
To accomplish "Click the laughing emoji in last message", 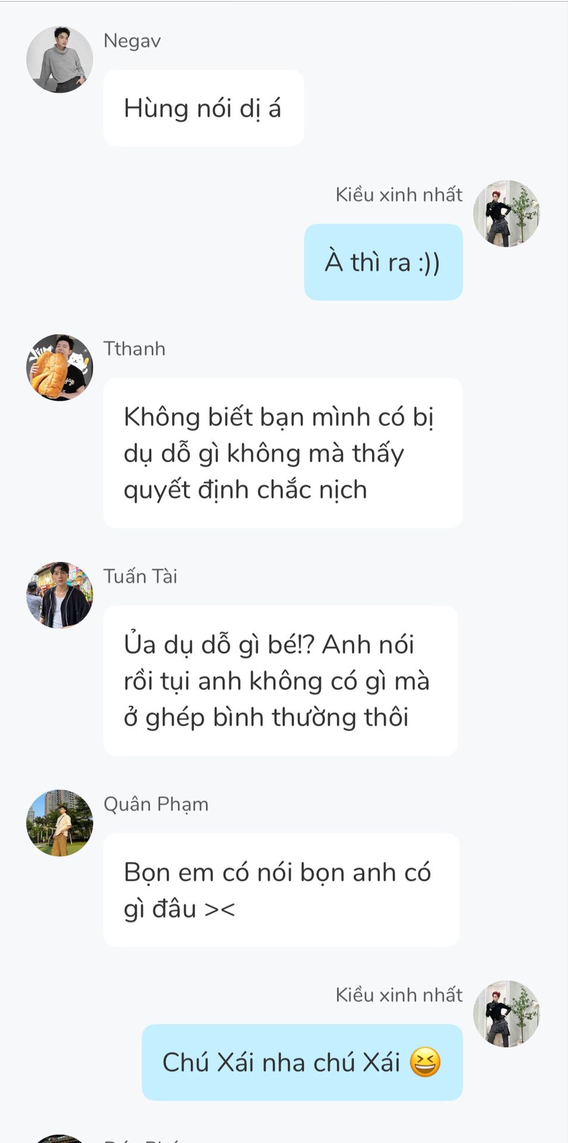I will (x=425, y=1063).
